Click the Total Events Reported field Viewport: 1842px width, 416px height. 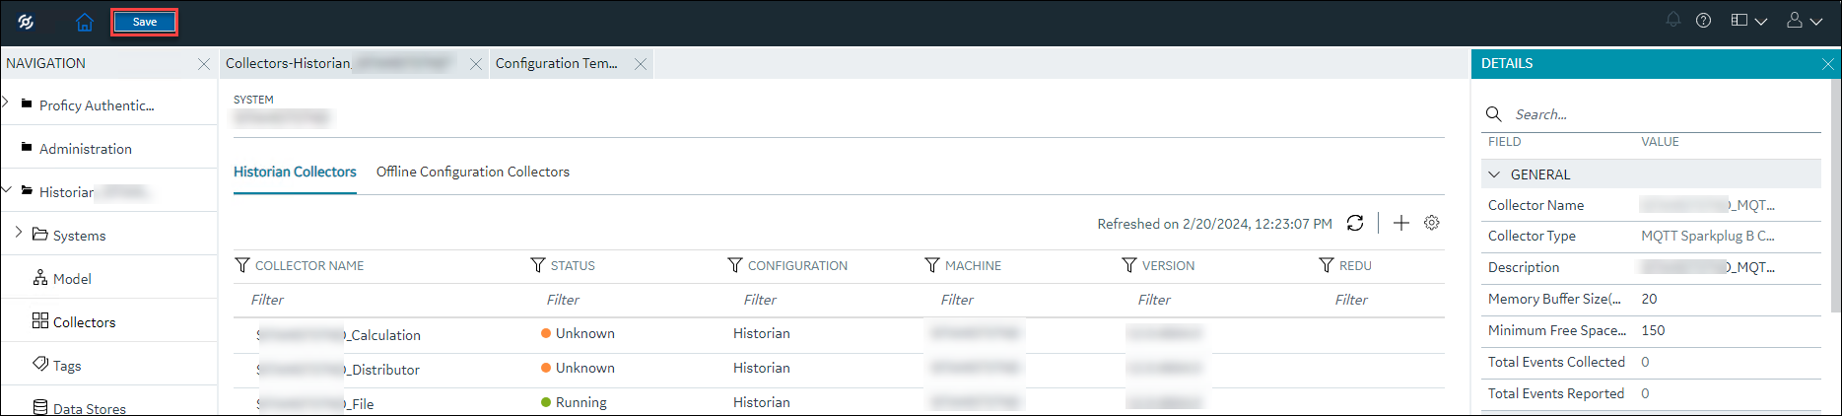(1651, 393)
